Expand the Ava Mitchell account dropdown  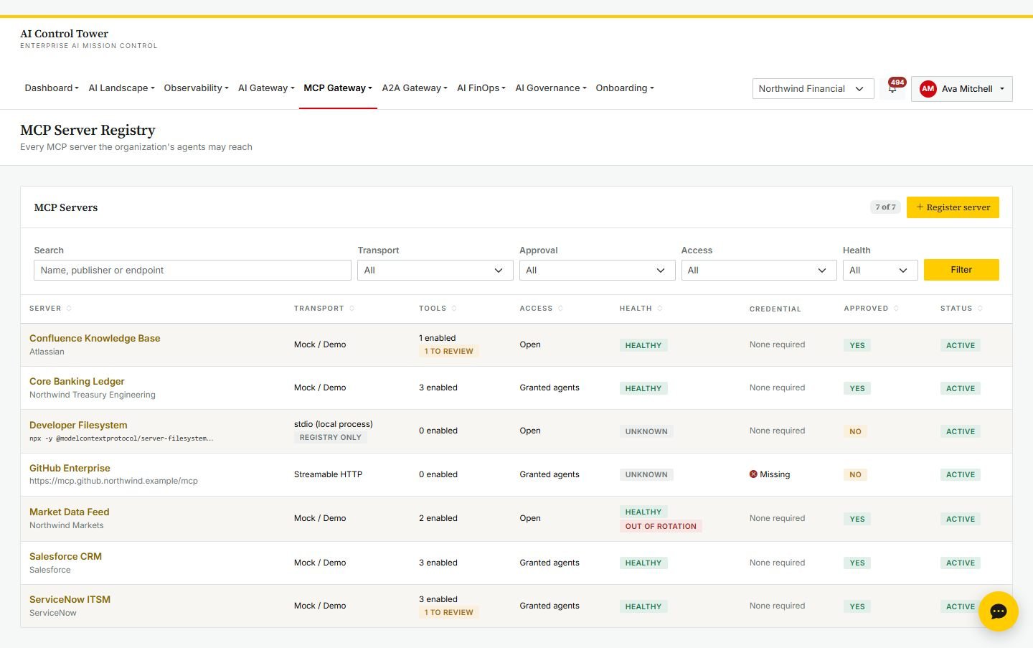coord(961,89)
